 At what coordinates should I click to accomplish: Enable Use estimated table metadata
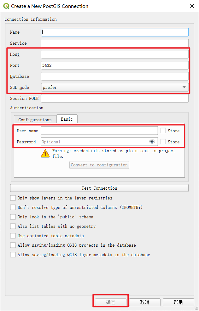[x=13, y=236]
